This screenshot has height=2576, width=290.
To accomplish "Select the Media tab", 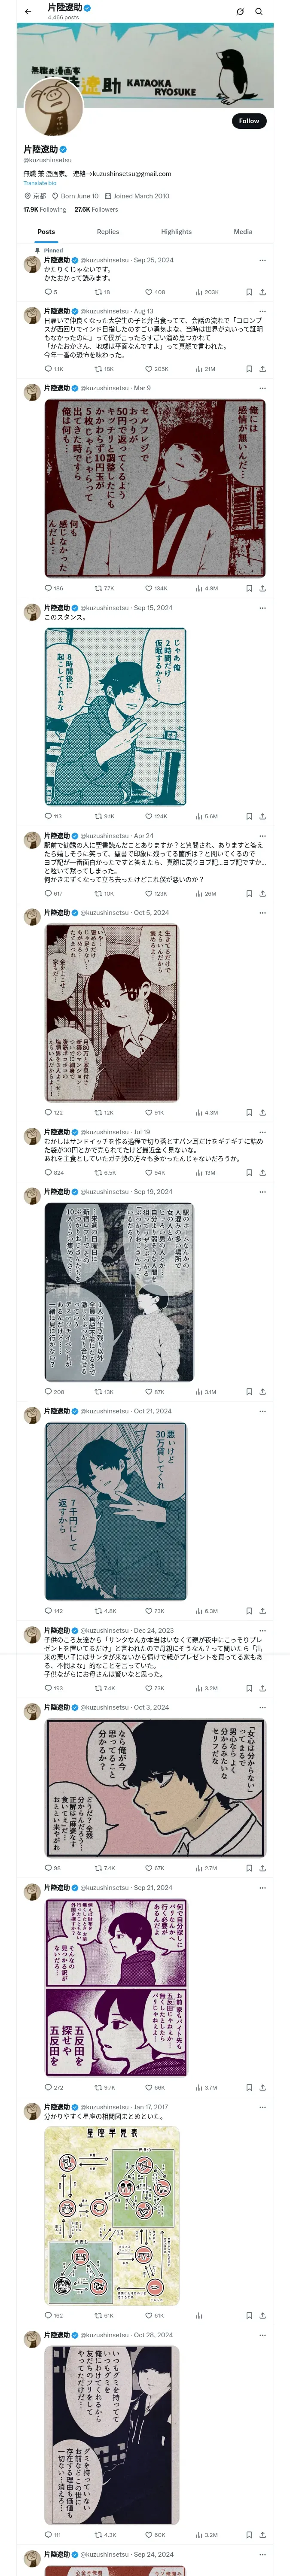I will coord(243,231).
